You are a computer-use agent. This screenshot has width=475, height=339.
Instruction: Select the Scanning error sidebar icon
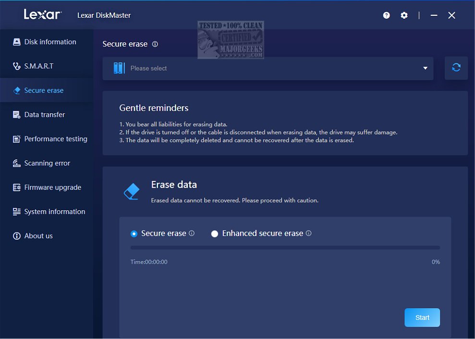coord(16,163)
